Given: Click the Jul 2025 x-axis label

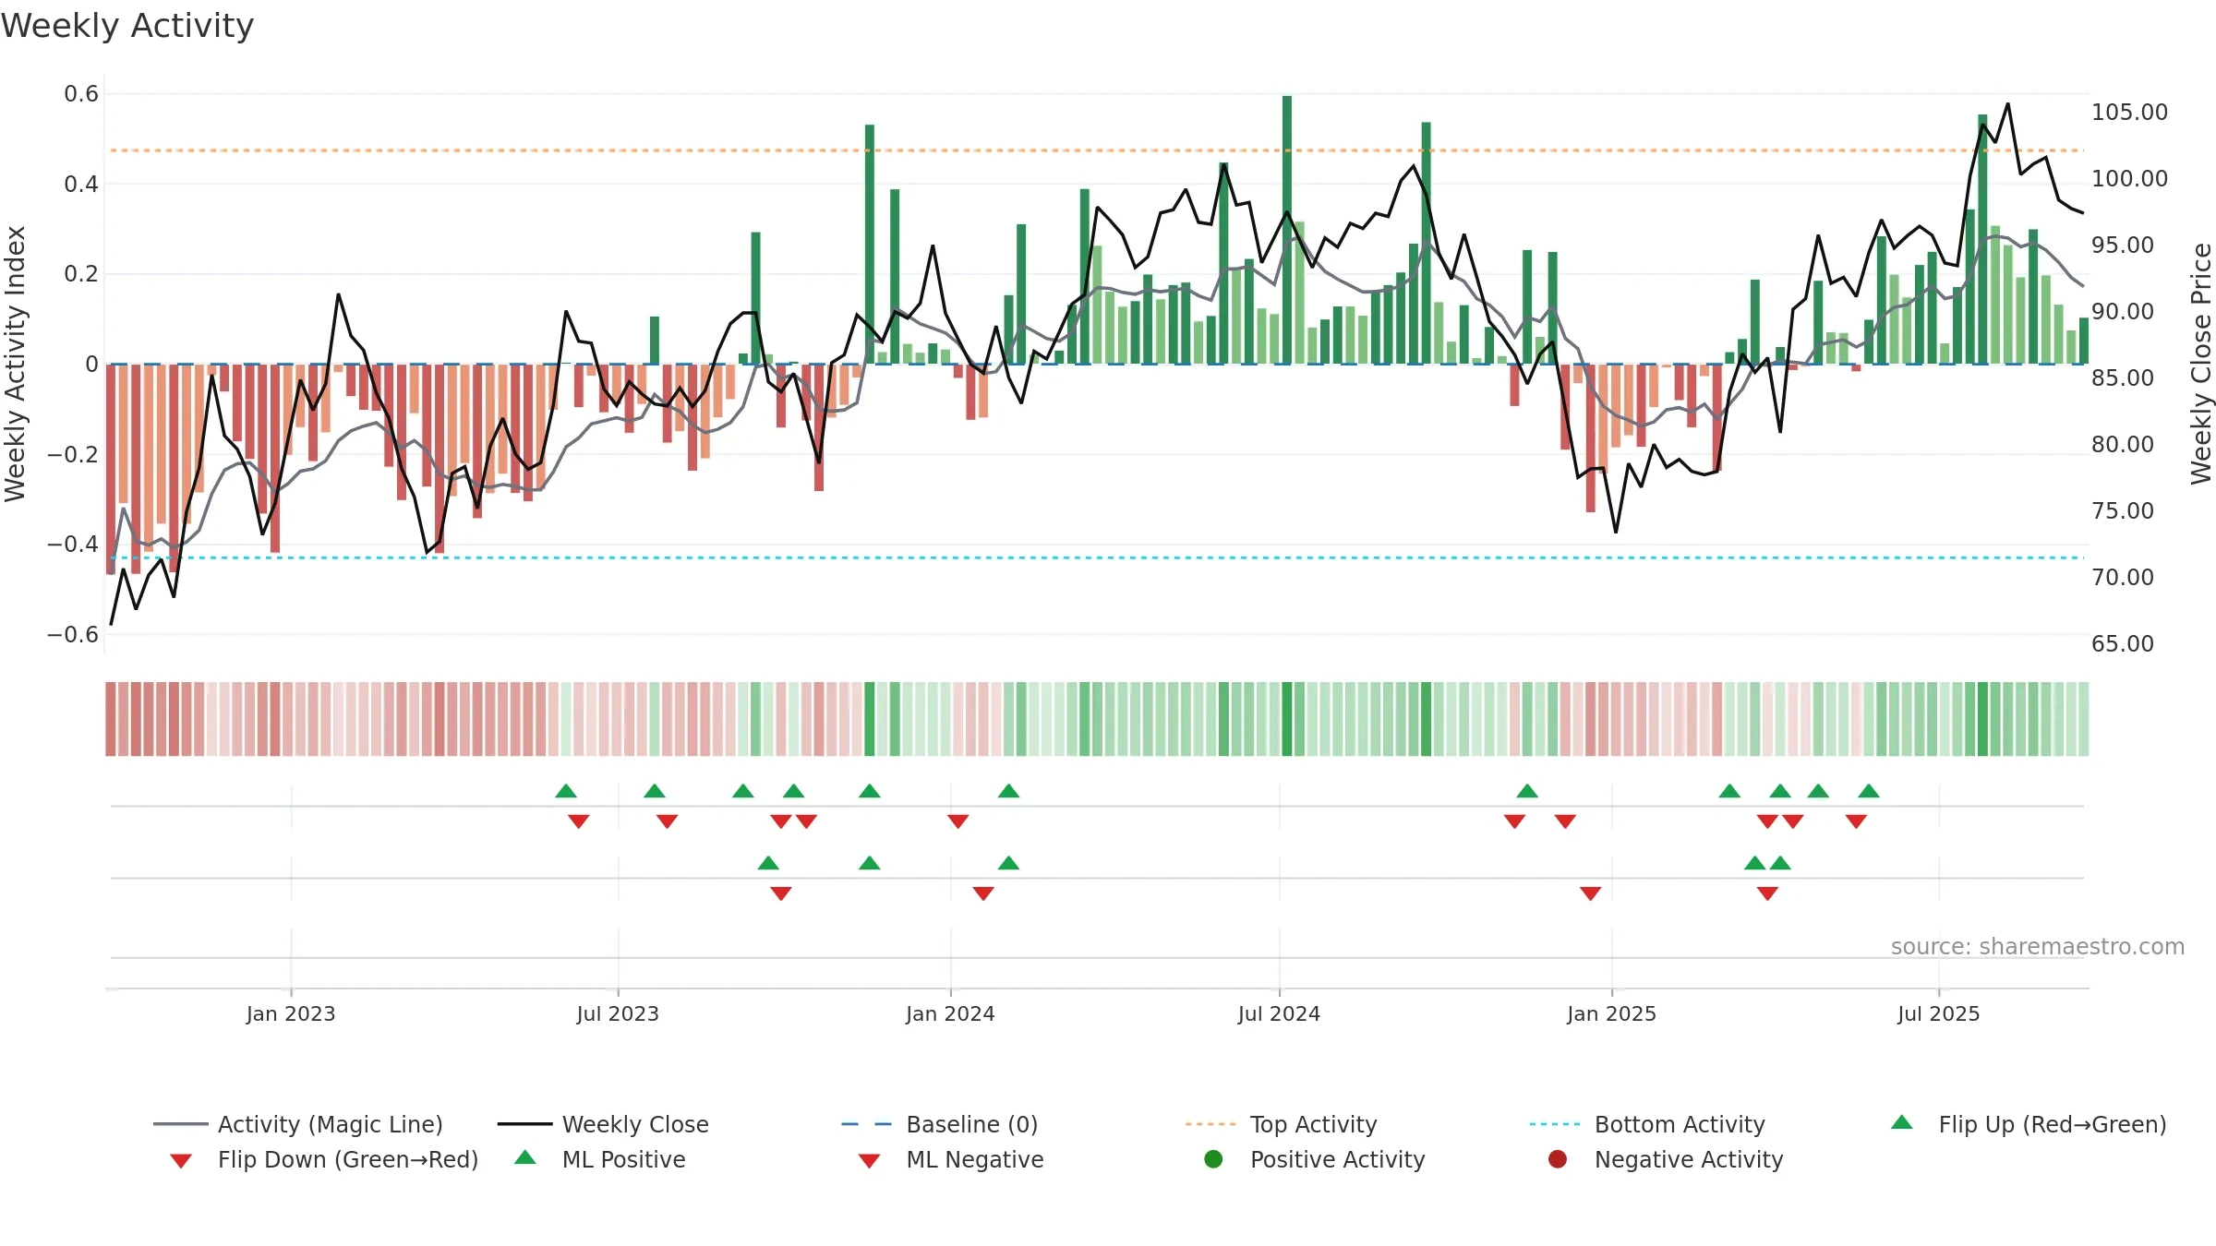Looking at the screenshot, I should pyautogui.click(x=1939, y=1013).
